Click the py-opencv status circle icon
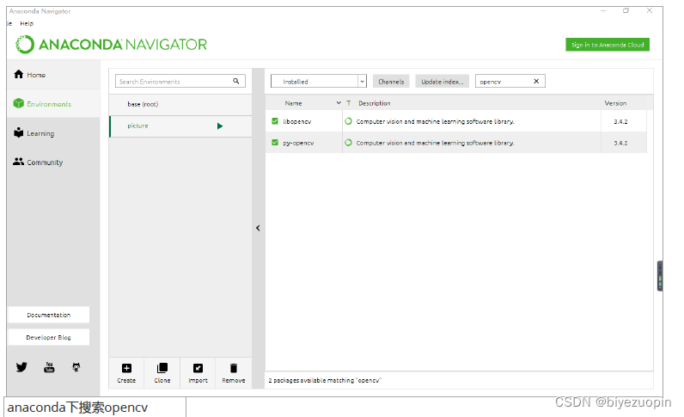 (x=348, y=143)
